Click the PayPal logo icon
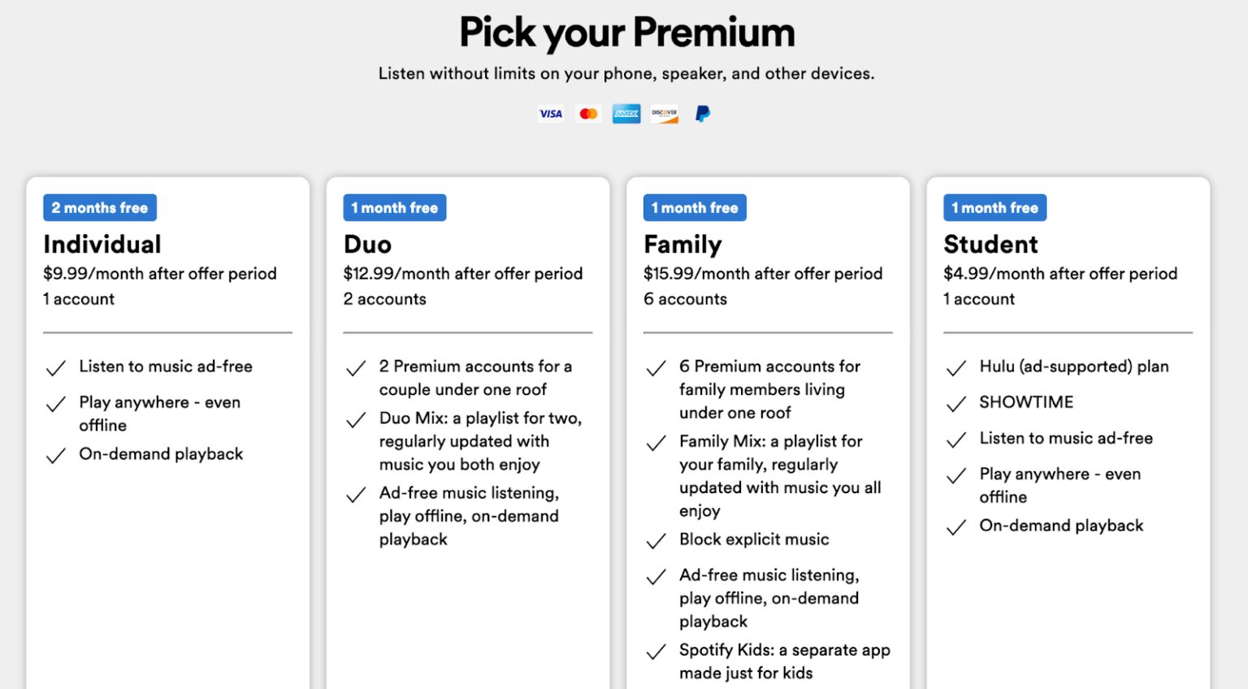 coord(703,114)
